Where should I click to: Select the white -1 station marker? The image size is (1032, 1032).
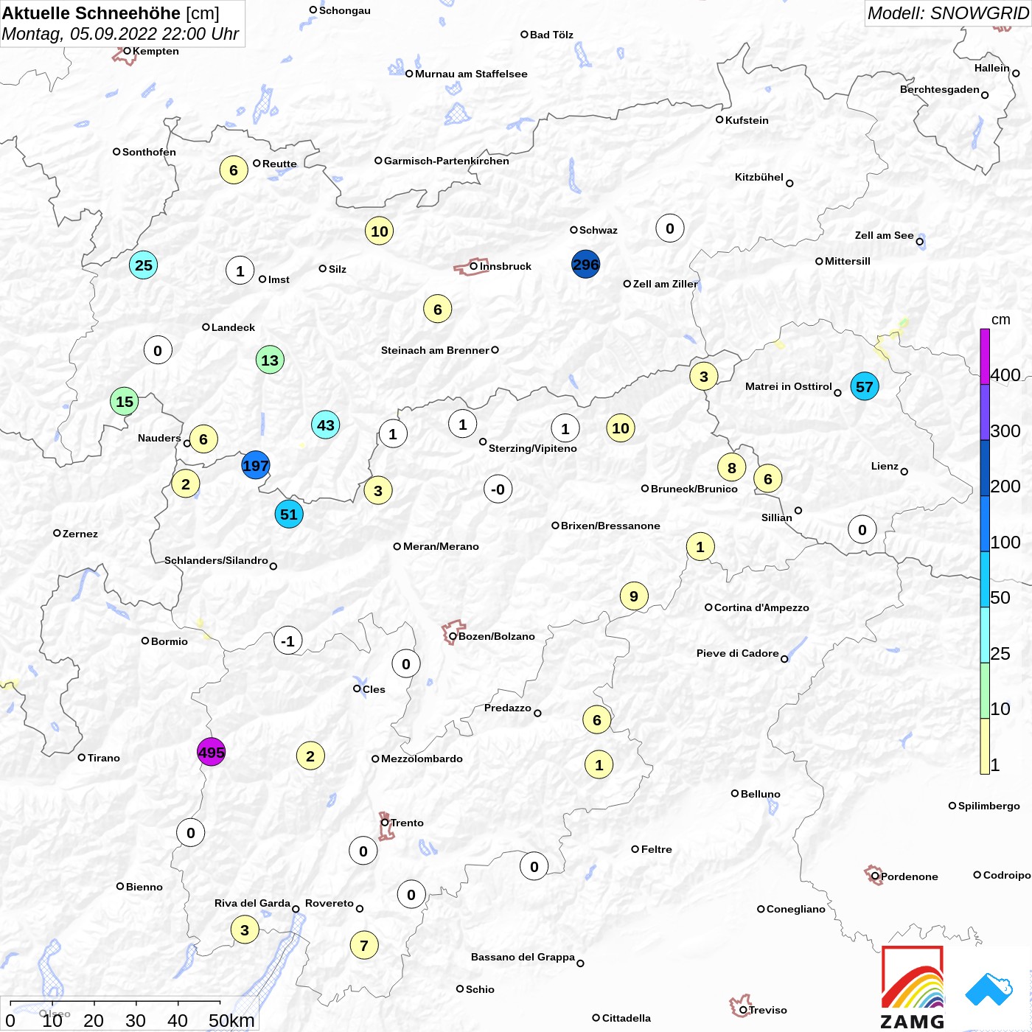(x=287, y=641)
